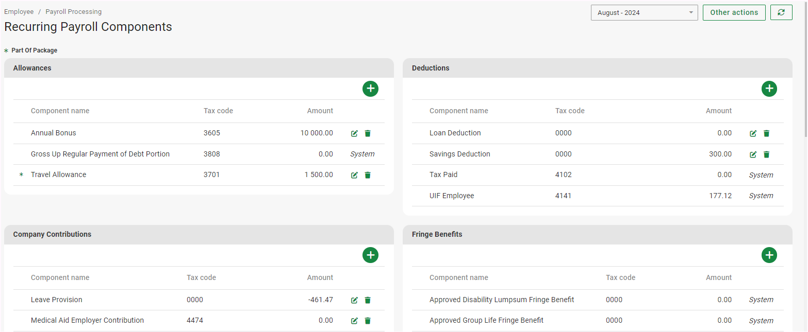Add a new allowance with plus icon

370,89
